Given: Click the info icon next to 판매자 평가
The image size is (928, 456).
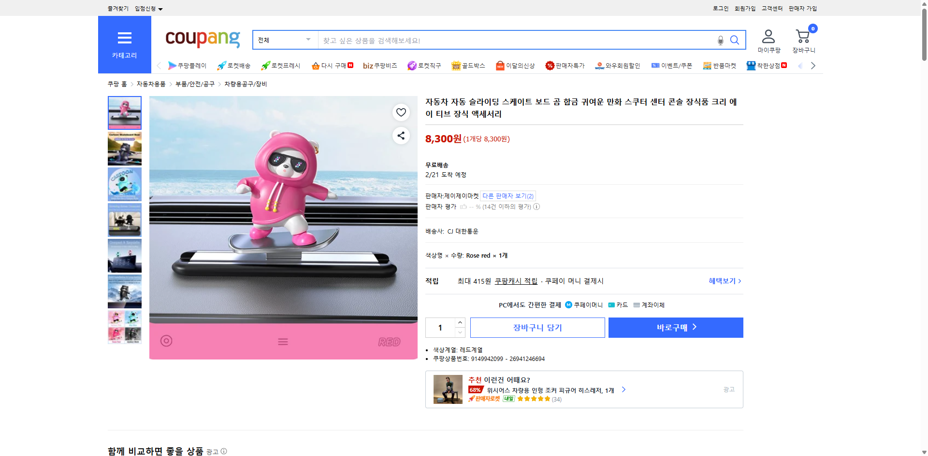Looking at the screenshot, I should [536, 207].
